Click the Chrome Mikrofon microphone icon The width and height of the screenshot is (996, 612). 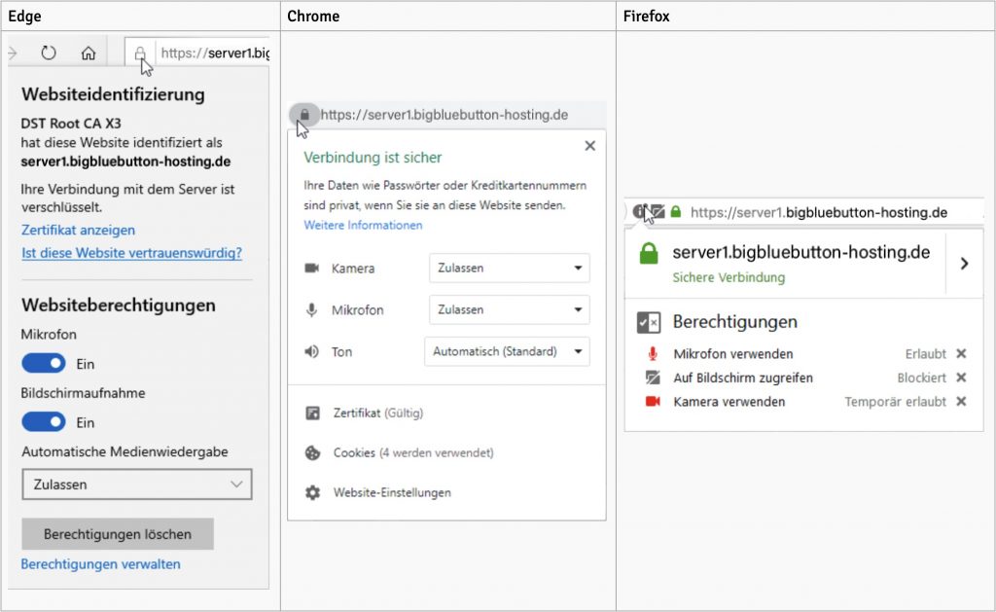pos(311,310)
